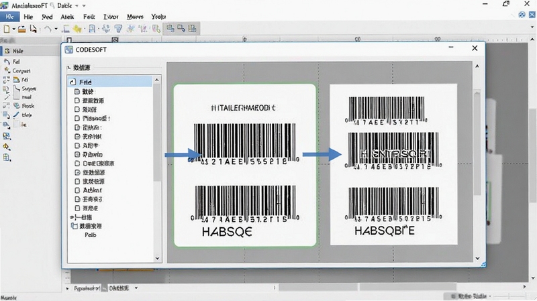The height and width of the screenshot is (301, 537).
Task: Minimize the CODESOFT dialog
Action: coord(451,47)
